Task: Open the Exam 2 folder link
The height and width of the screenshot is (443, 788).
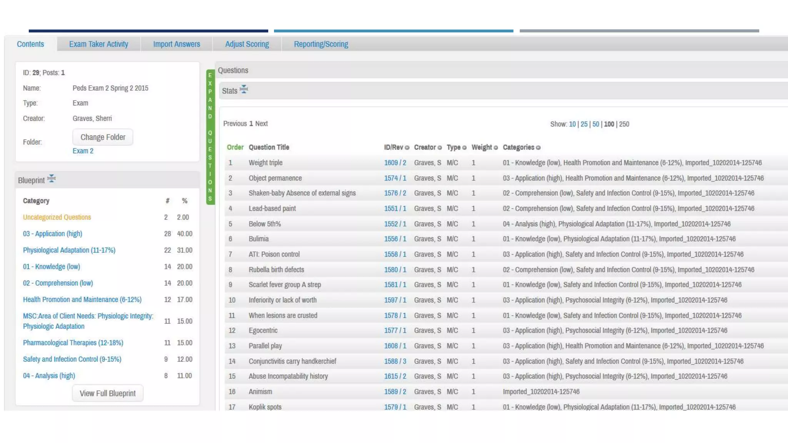Action: pyautogui.click(x=83, y=151)
